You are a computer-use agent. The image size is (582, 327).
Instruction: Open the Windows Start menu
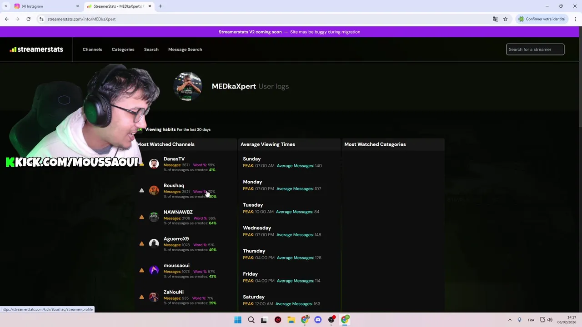coord(238,320)
